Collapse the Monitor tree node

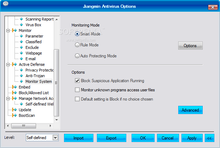pyautogui.click(x=8, y=30)
